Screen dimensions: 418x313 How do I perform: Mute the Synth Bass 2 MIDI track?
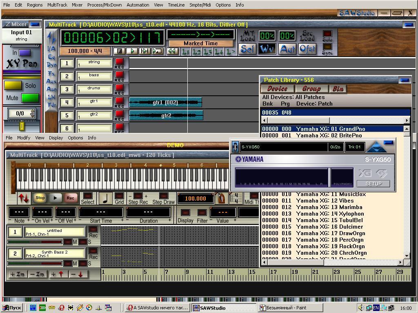(68, 264)
